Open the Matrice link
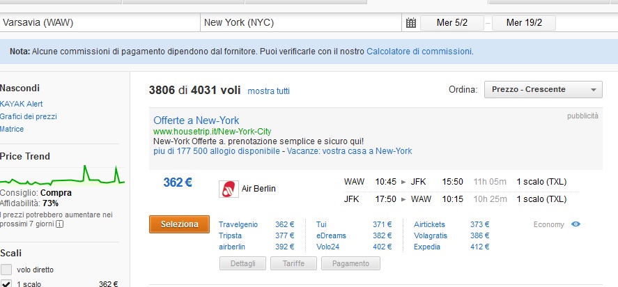The image size is (618, 287). (12, 129)
